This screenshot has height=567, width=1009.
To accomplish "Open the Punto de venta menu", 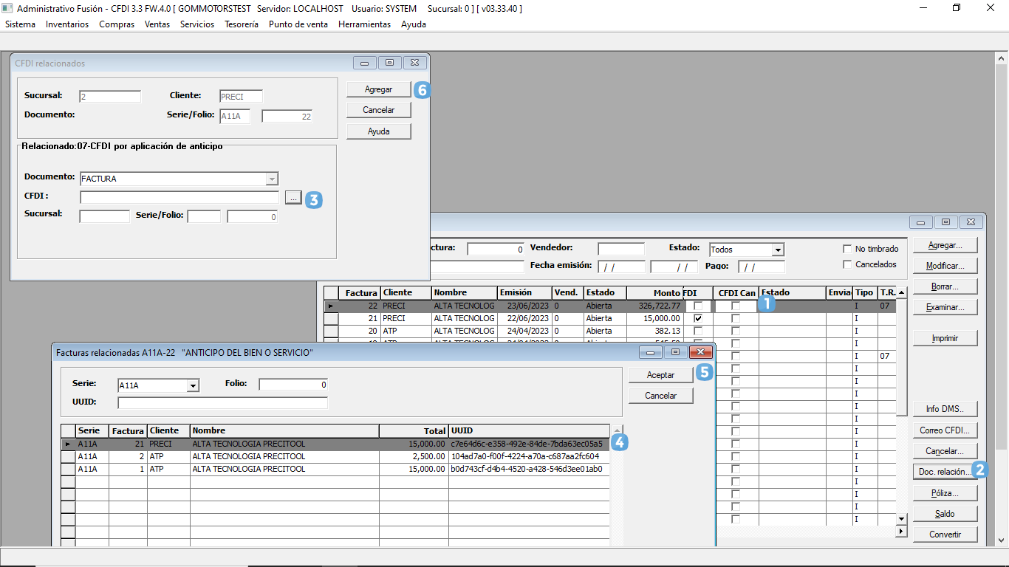I will tap(298, 24).
